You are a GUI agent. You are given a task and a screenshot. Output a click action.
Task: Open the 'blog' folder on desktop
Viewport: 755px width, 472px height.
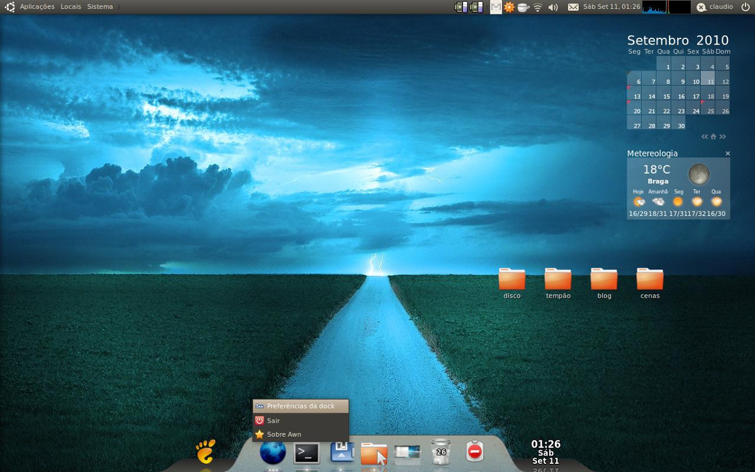click(x=604, y=283)
